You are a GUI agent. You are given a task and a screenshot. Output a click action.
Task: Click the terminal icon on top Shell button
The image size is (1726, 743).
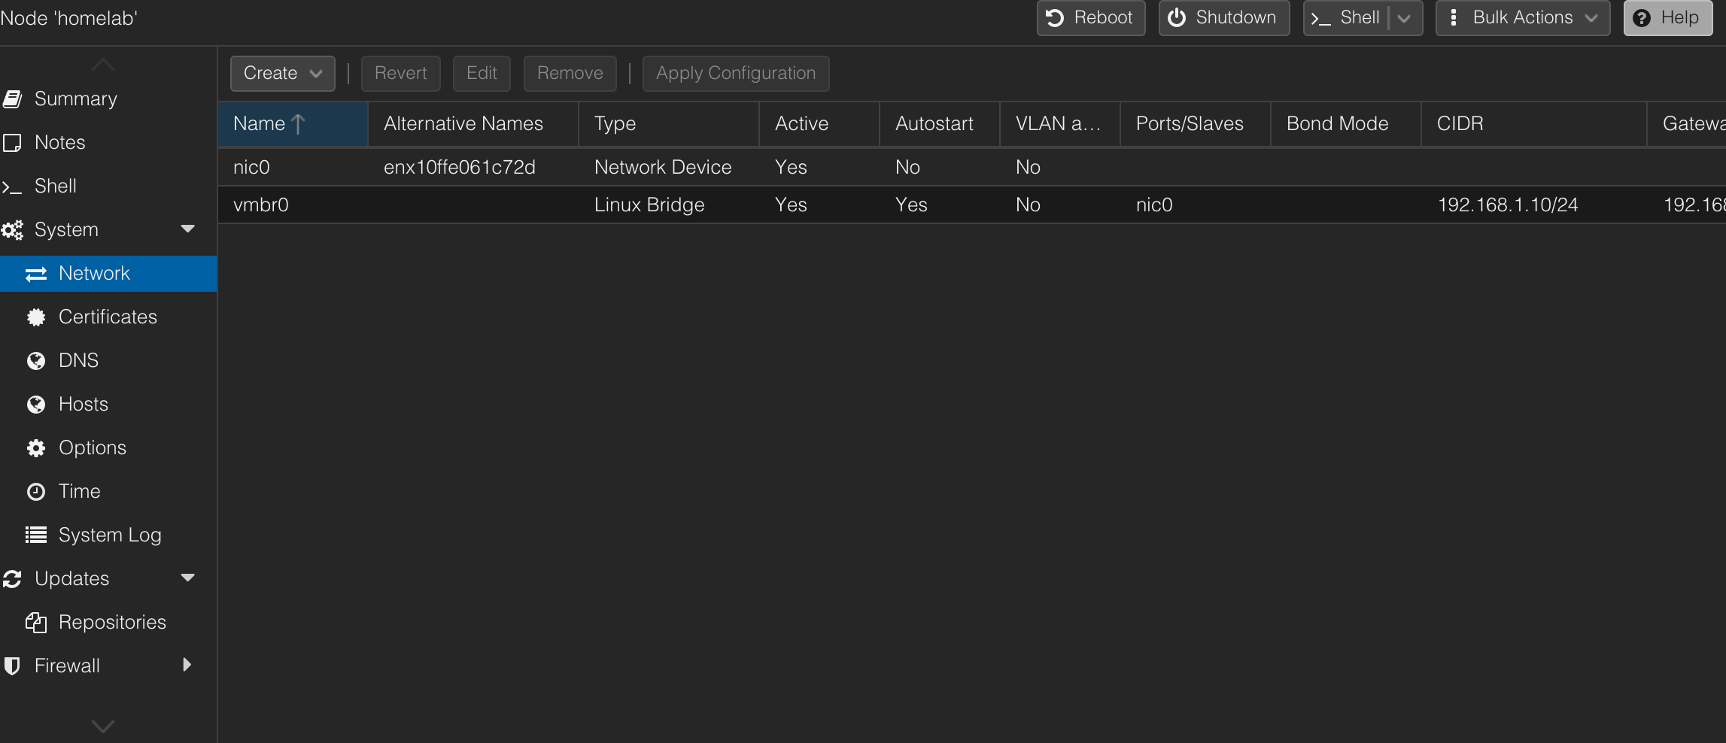pos(1321,19)
